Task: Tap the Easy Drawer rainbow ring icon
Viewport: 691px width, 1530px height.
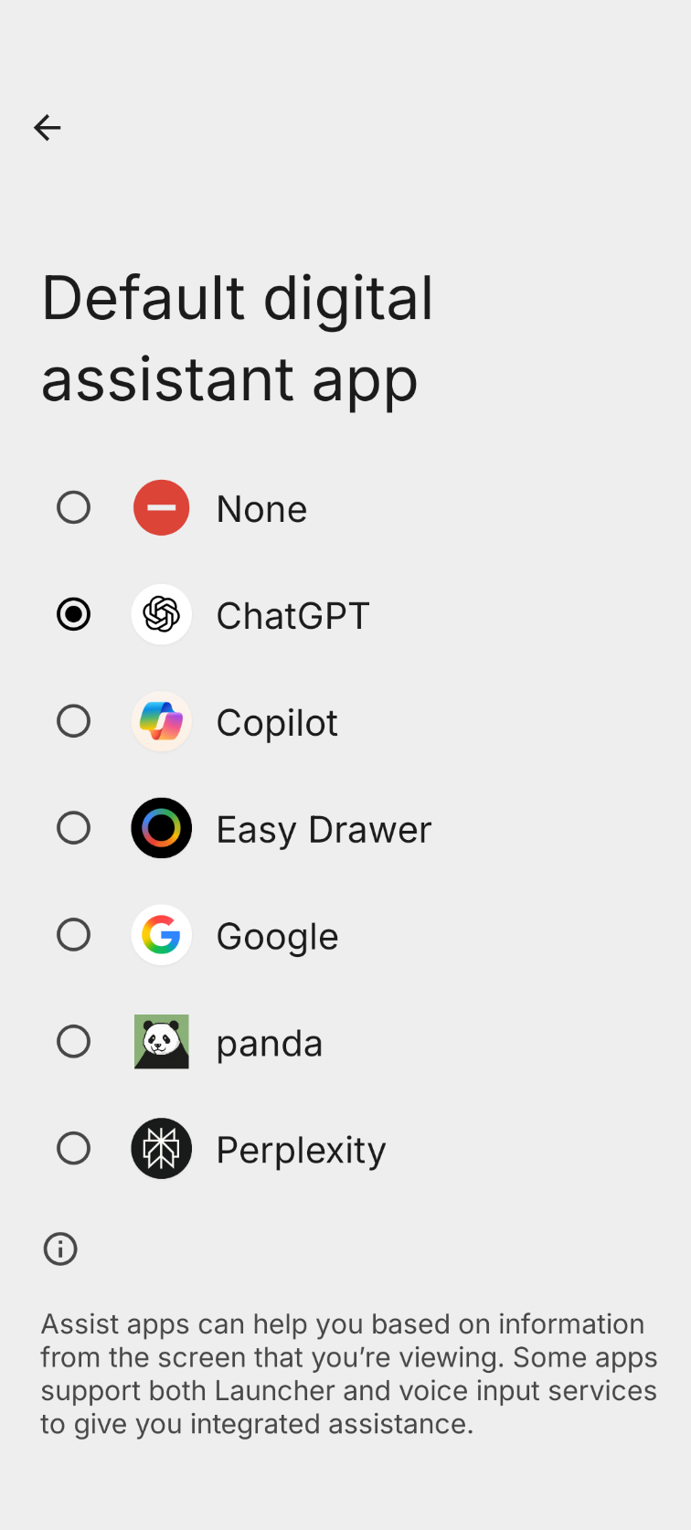Action: coord(162,828)
